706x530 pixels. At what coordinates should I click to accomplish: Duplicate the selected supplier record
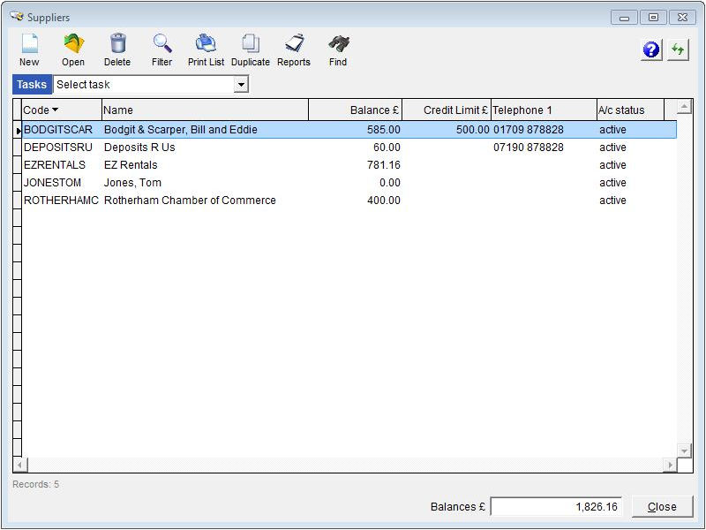(251, 50)
